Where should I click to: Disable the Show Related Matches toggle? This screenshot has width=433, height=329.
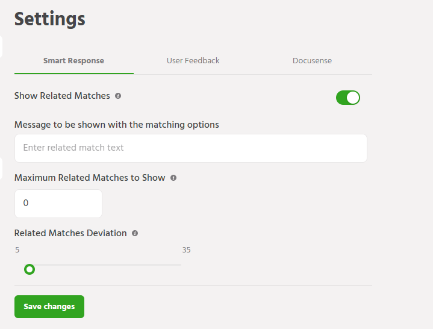coord(347,98)
